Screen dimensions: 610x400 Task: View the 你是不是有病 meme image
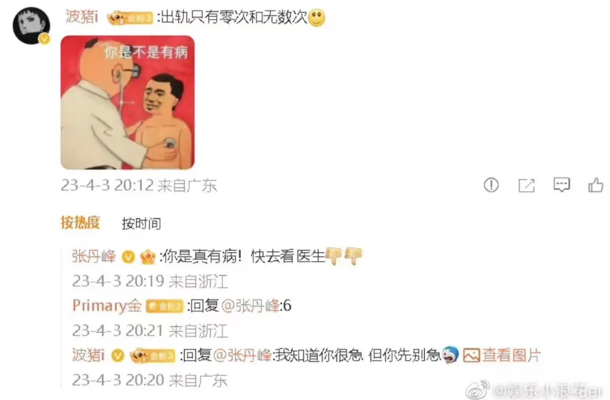click(128, 103)
